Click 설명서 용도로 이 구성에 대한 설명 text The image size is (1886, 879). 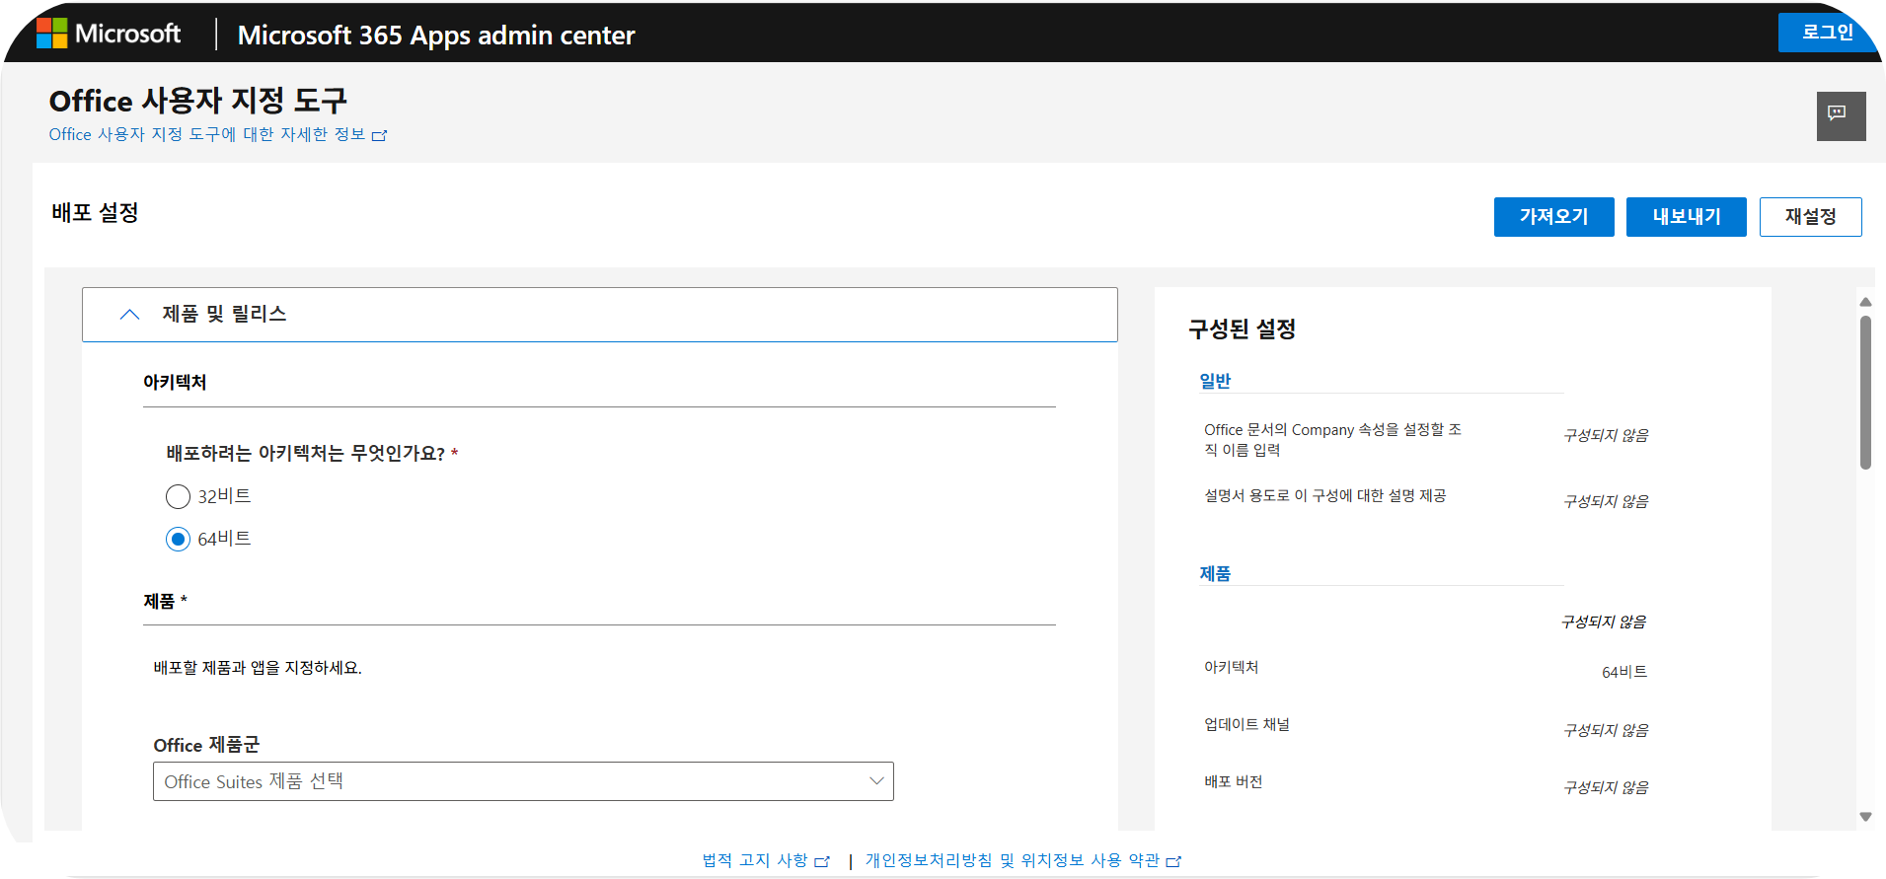pyautogui.click(x=1324, y=495)
